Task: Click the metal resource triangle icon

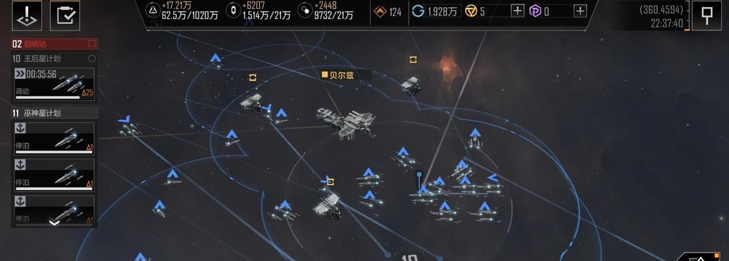Action: coord(152,10)
